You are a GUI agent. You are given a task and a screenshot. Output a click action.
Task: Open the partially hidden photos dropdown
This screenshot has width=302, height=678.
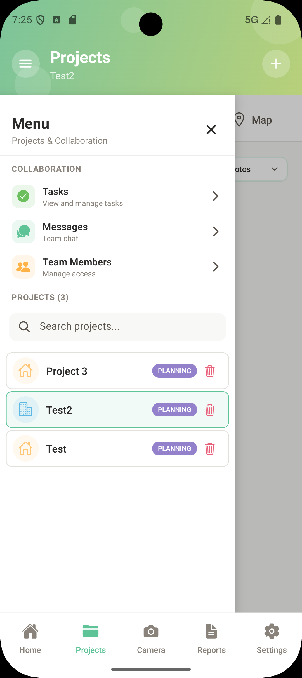[x=261, y=169]
